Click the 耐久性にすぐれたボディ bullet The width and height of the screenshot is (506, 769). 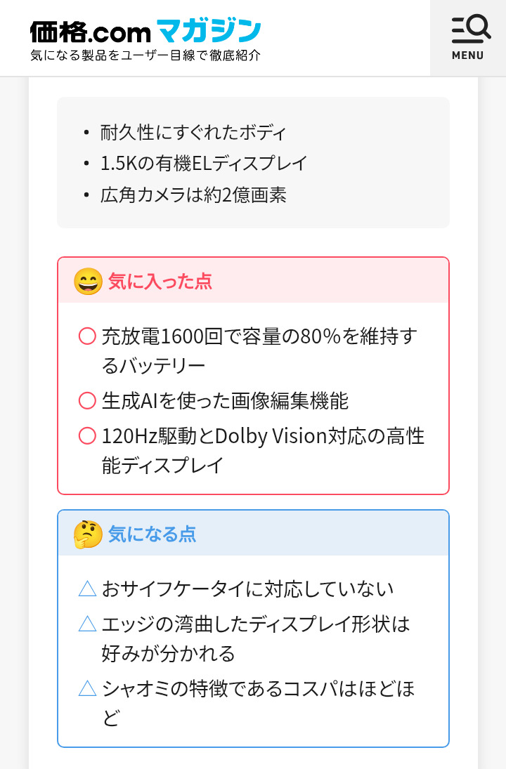point(193,132)
